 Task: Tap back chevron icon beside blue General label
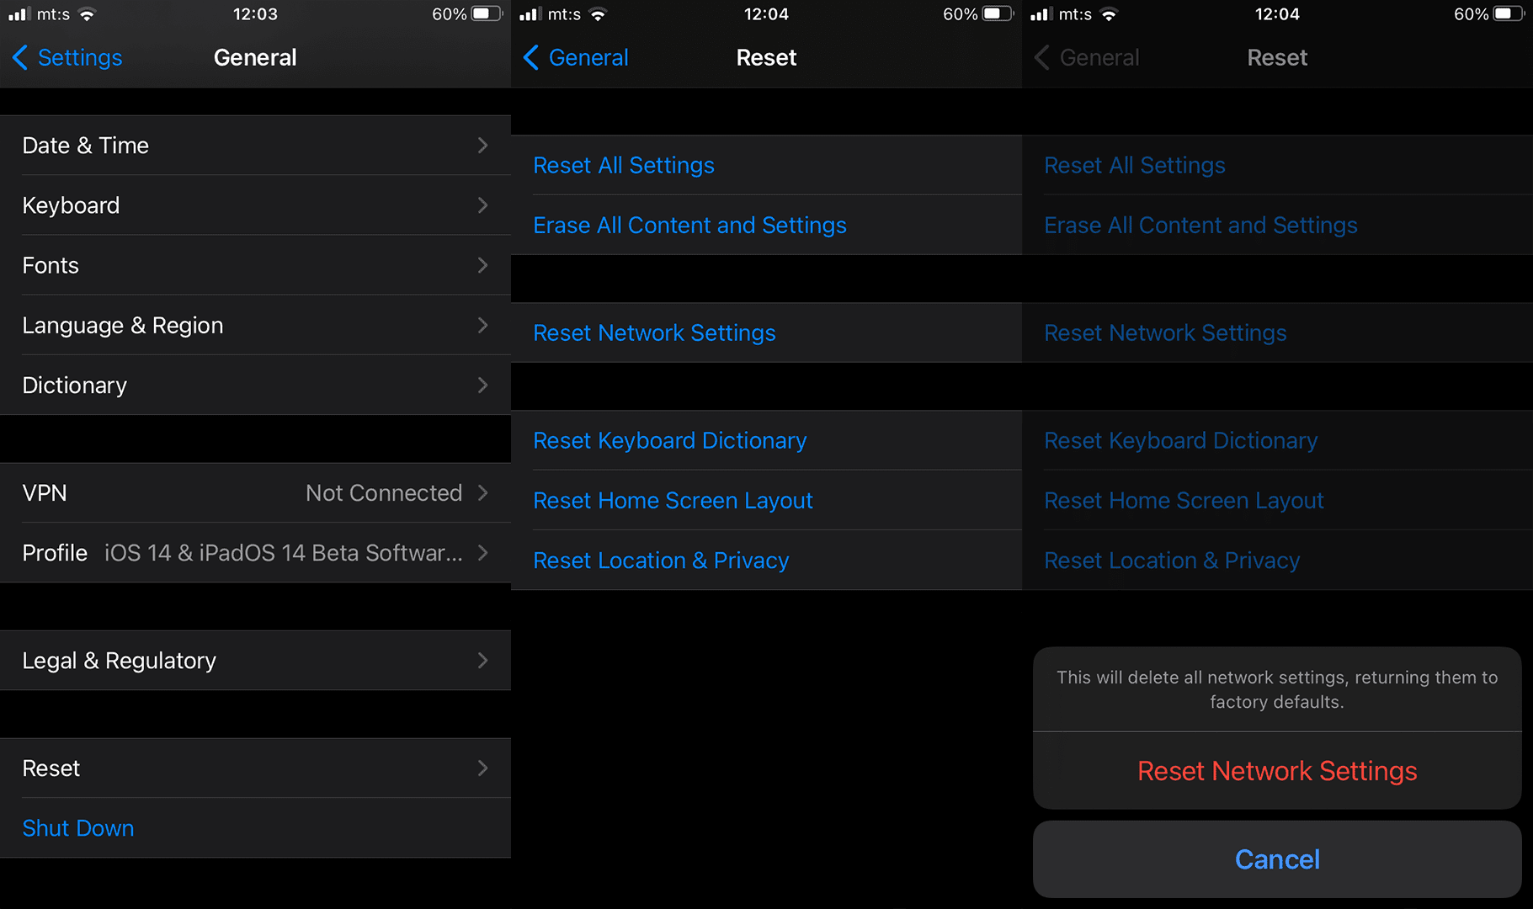click(531, 57)
